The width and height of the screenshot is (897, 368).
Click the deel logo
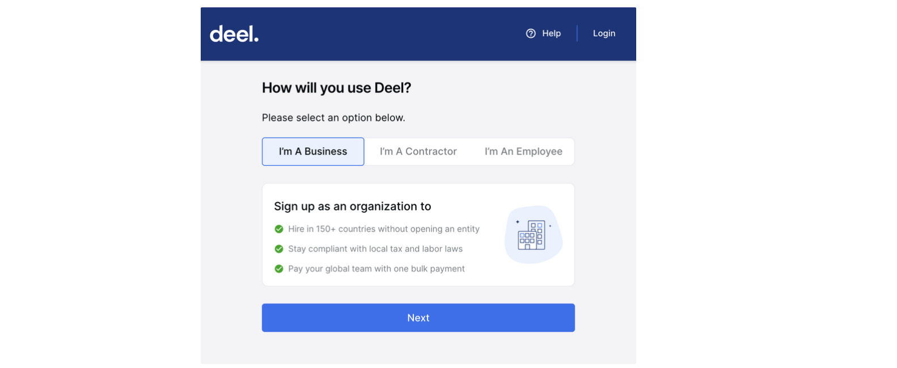tap(234, 33)
